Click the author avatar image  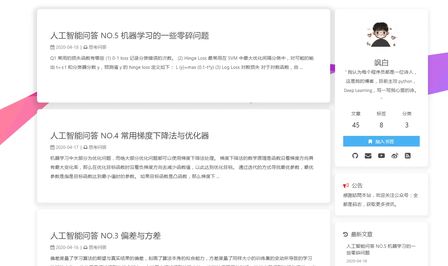point(381,34)
